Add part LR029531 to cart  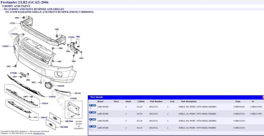point(92,119)
